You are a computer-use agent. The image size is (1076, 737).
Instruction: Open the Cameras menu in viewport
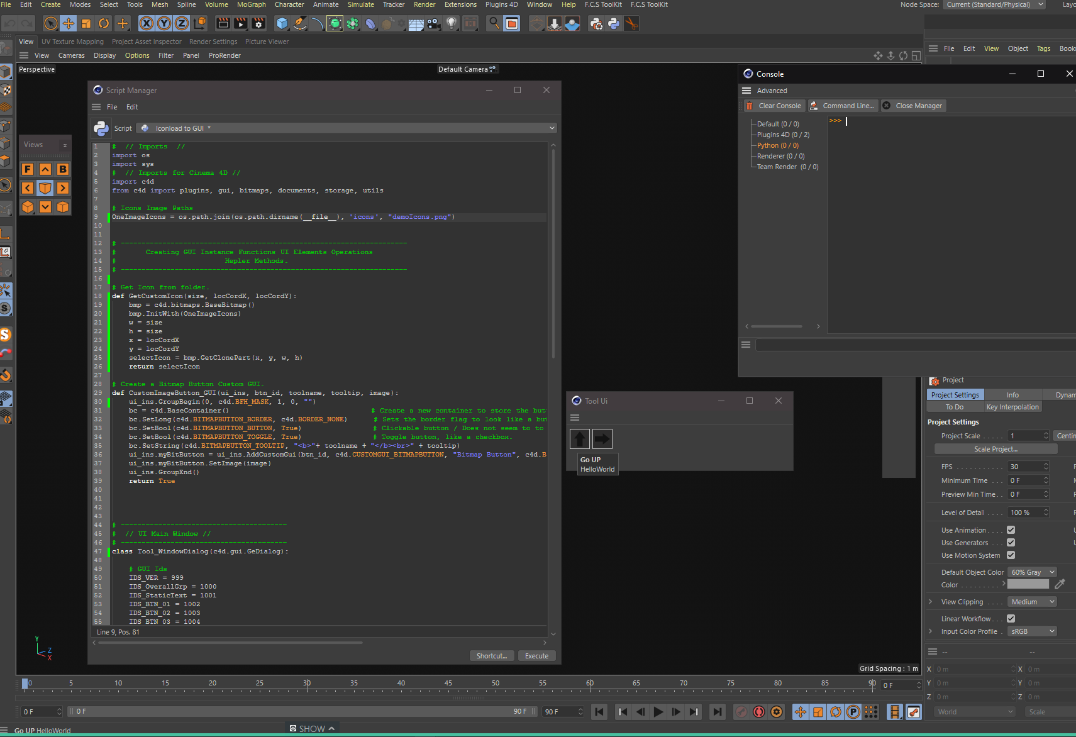coord(72,55)
